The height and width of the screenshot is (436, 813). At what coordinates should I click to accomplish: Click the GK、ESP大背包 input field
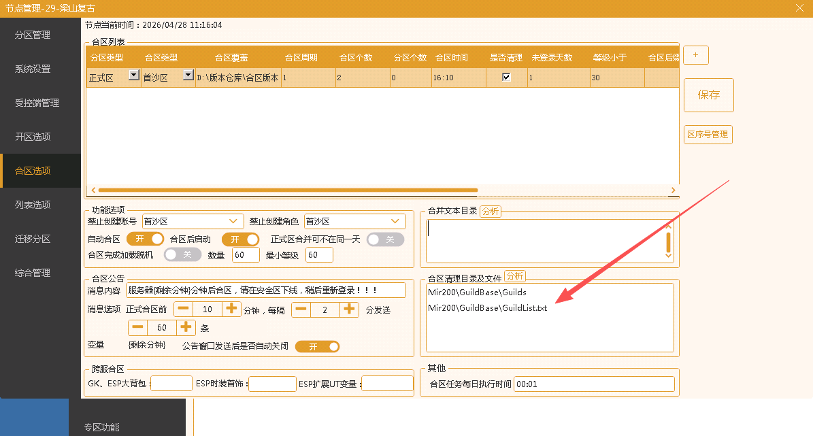(171, 384)
